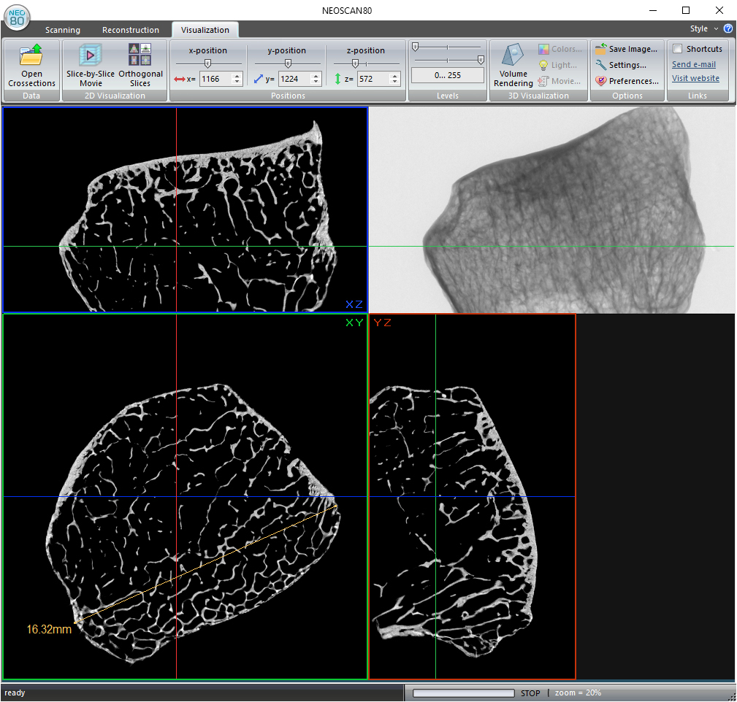The height and width of the screenshot is (702, 737).
Task: Switch to Orthogonal Slices view
Action: (140, 55)
